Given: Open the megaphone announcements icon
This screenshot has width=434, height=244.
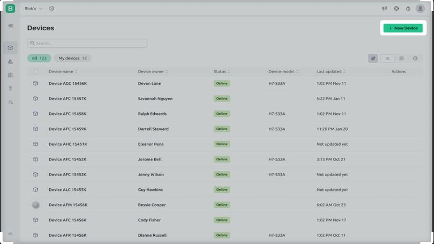Looking at the screenshot, I should (384, 9).
